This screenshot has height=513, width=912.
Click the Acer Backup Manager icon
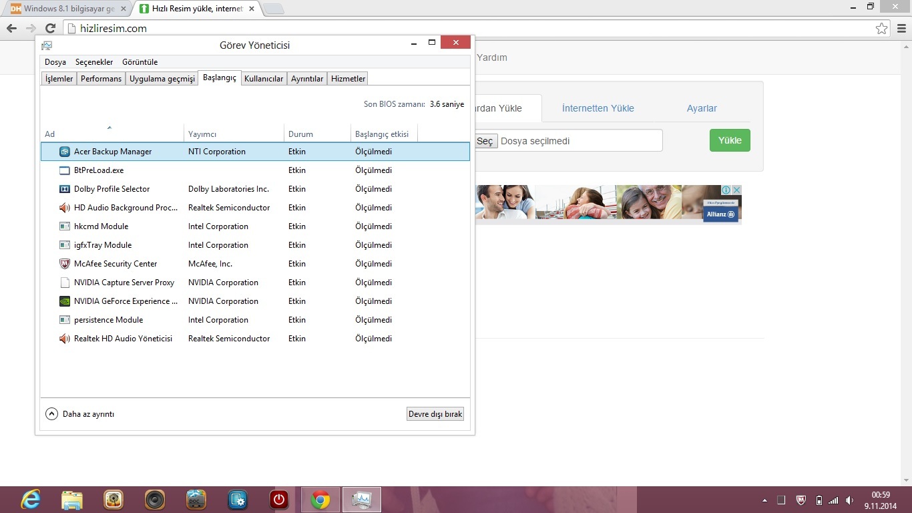coord(65,152)
